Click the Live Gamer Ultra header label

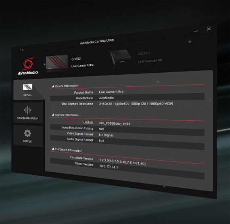pyautogui.click(x=82, y=65)
